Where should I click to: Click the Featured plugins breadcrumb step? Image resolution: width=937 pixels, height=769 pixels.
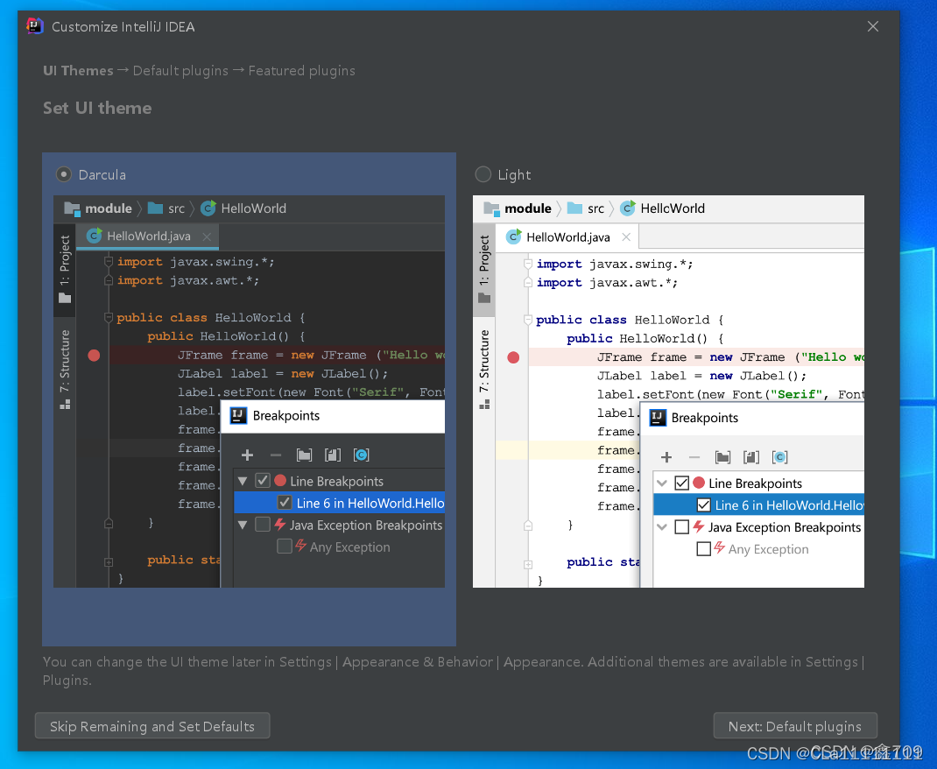pos(302,71)
